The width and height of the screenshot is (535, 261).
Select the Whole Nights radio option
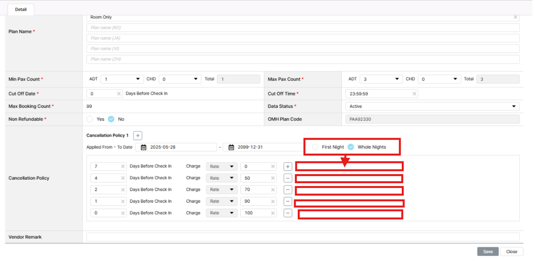click(351, 147)
